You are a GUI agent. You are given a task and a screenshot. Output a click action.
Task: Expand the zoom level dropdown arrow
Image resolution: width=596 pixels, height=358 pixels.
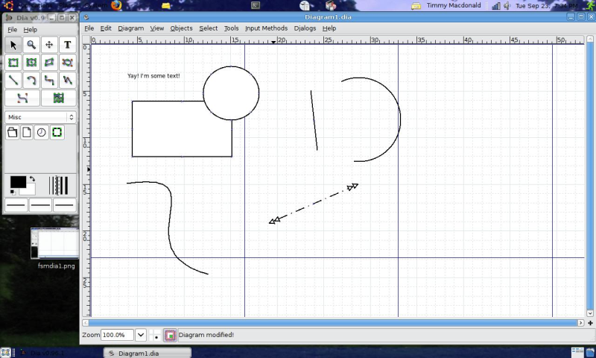[140, 336]
